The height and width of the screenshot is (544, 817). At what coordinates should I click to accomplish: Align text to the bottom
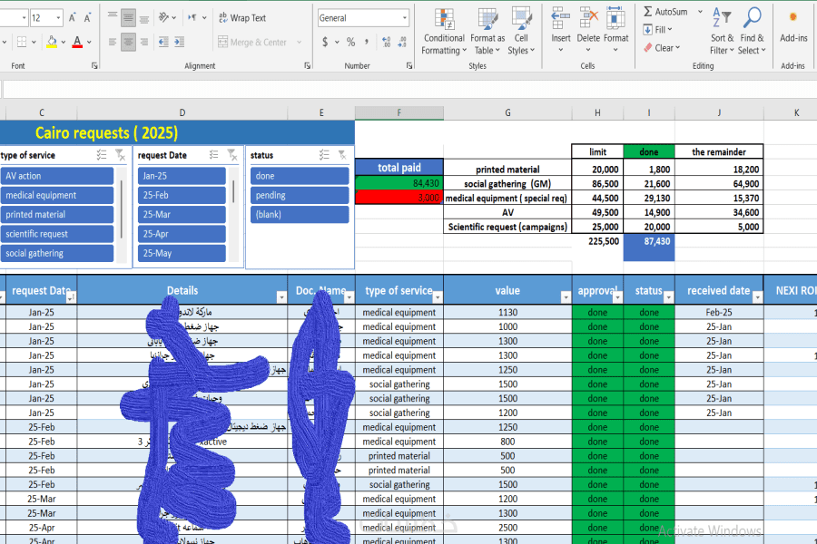click(x=144, y=18)
